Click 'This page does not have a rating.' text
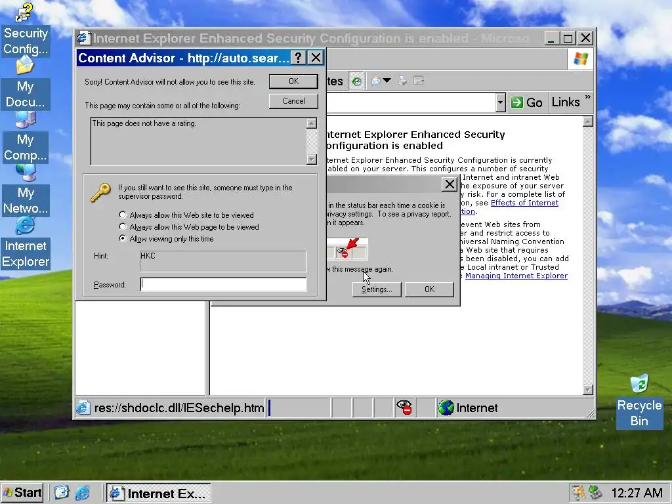 (144, 123)
